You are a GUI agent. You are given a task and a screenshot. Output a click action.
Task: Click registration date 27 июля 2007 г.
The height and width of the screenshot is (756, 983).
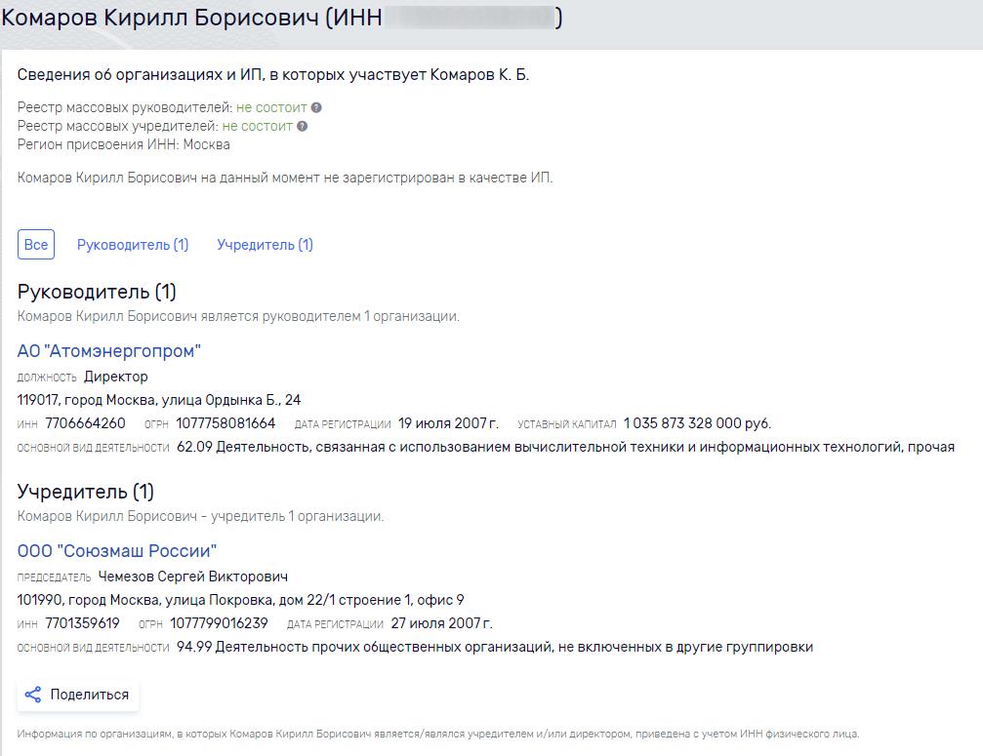[442, 623]
